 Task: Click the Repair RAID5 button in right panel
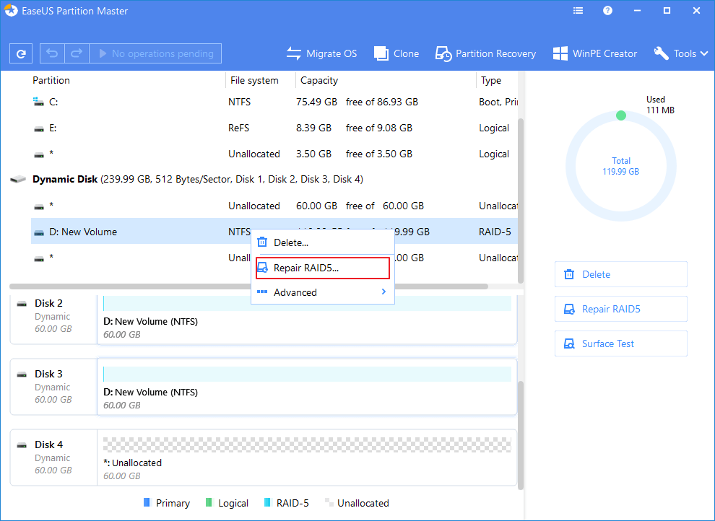[620, 309]
